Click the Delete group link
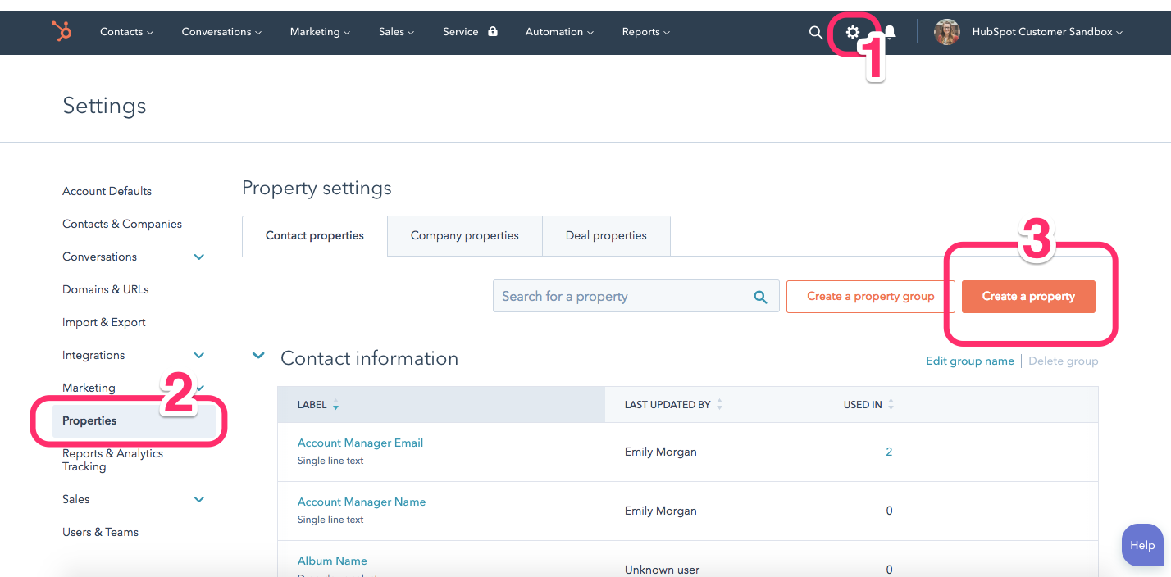Image resolution: width=1171 pixels, height=577 pixels. coord(1064,361)
